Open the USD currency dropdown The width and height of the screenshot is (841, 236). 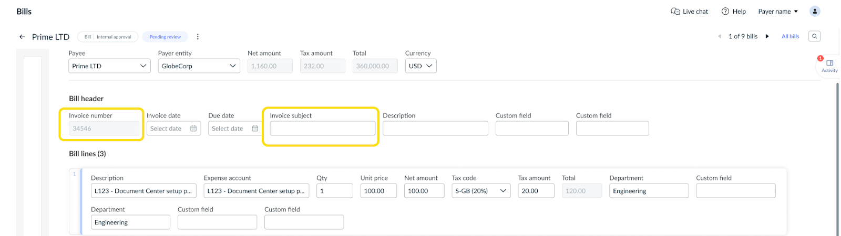[420, 66]
